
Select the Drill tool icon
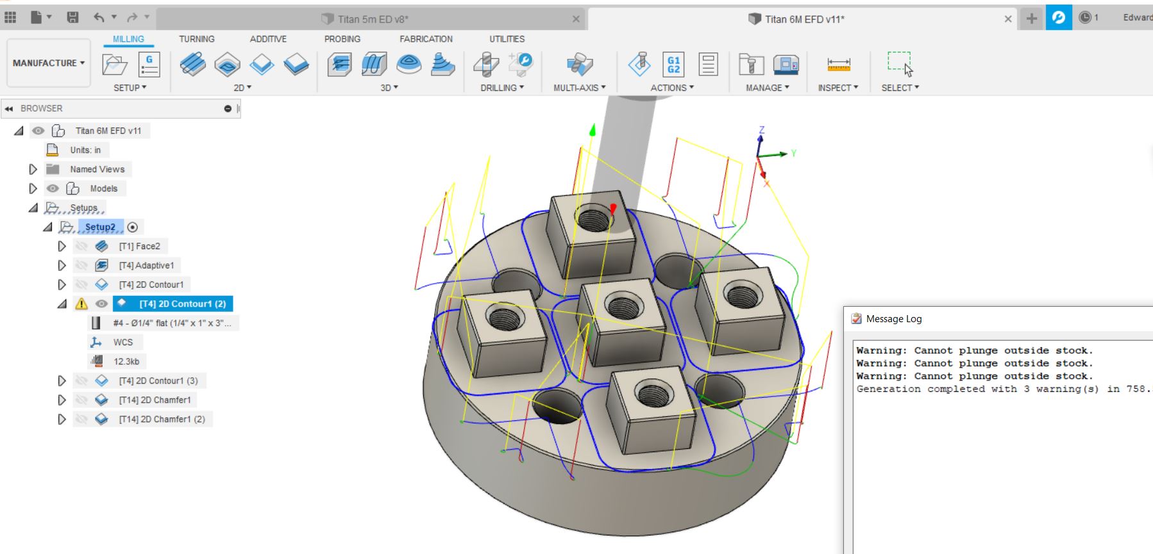(486, 64)
